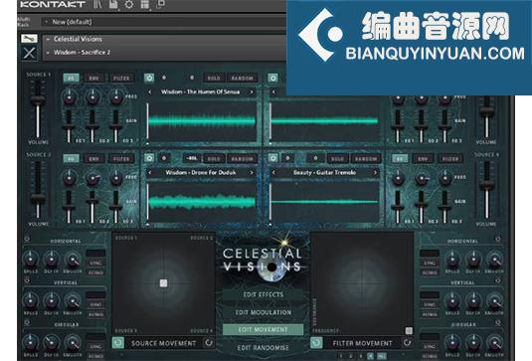Open the Kontakt library browser icon
The width and height of the screenshot is (532, 361).
click(97, 4)
